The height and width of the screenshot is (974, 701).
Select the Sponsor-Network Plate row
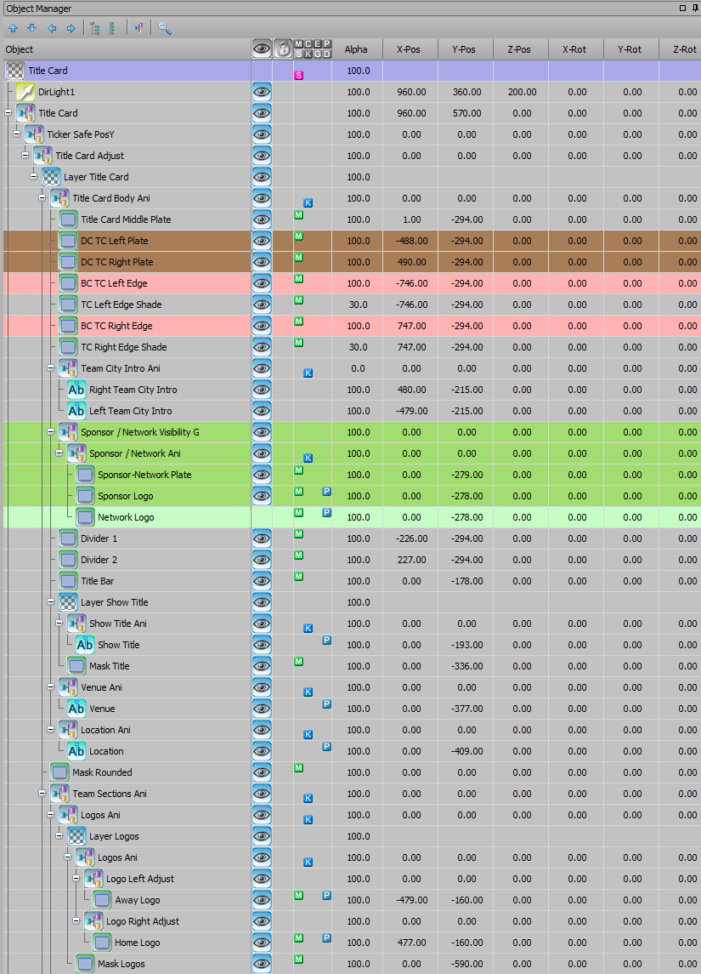[144, 475]
